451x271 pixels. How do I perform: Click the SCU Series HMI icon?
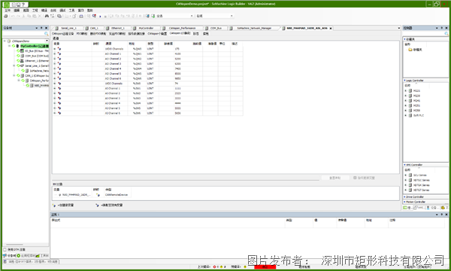[x=410, y=175]
